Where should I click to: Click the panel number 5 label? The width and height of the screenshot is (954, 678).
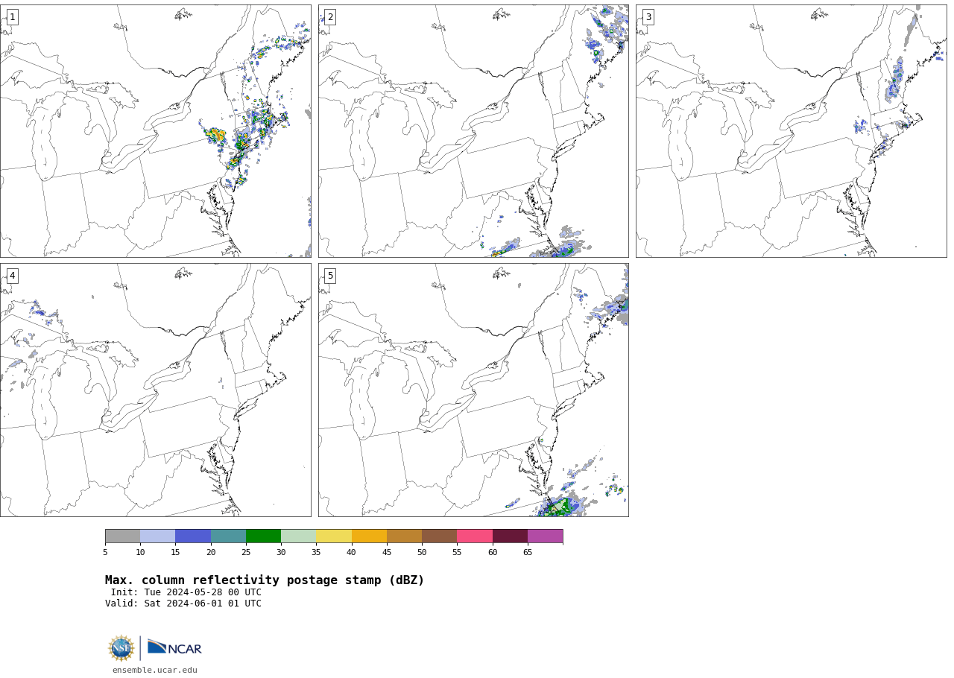[330, 276]
